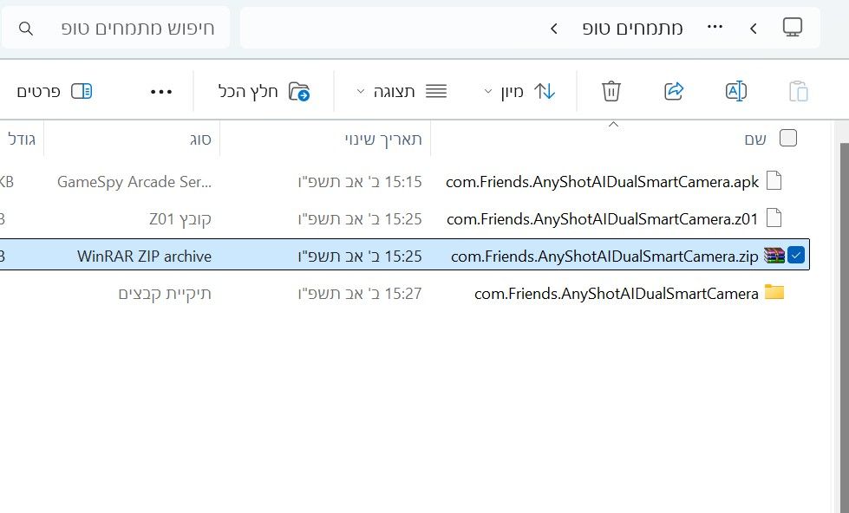Click the search magnifier icon
The image size is (849, 513).
click(x=26, y=28)
